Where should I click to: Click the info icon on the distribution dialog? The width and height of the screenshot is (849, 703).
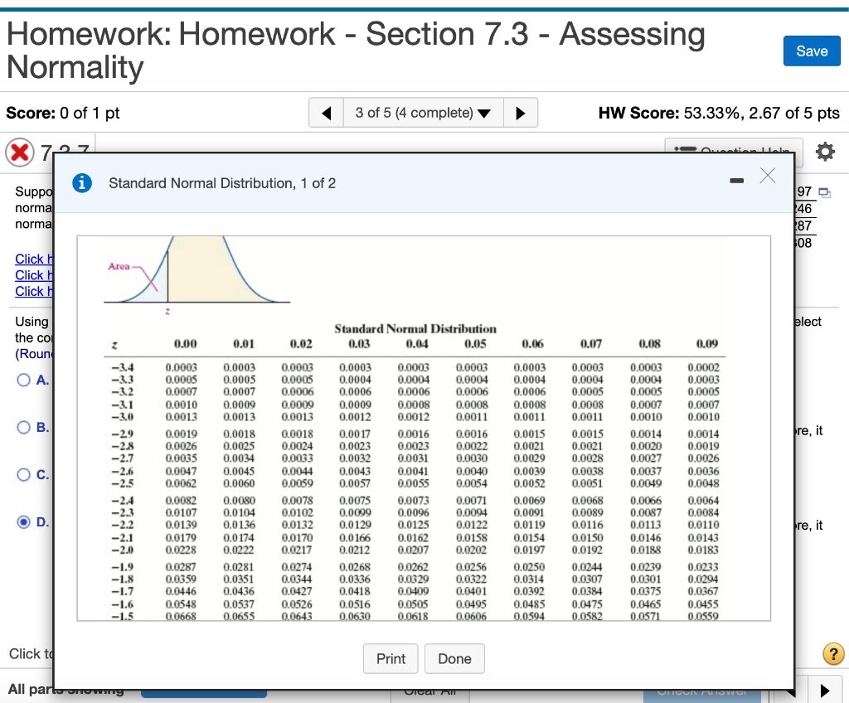[81, 183]
